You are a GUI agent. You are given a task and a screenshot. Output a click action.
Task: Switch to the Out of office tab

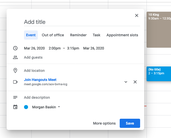[x=53, y=35]
